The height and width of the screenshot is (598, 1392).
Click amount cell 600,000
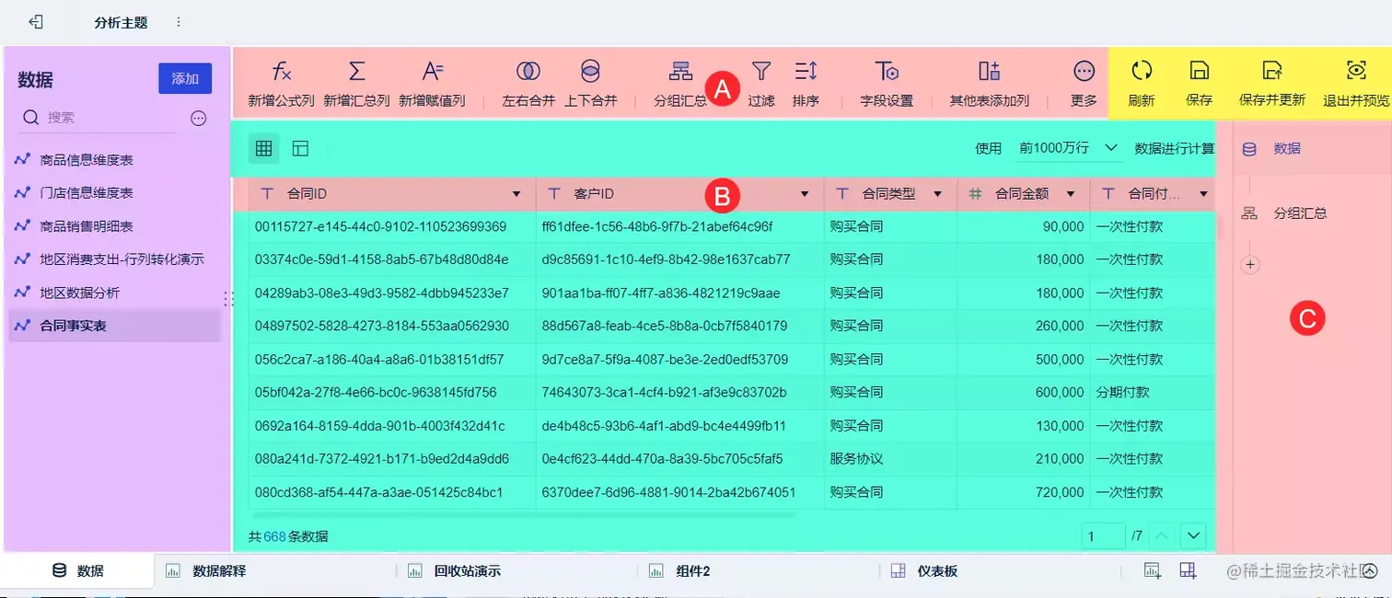(1024, 392)
